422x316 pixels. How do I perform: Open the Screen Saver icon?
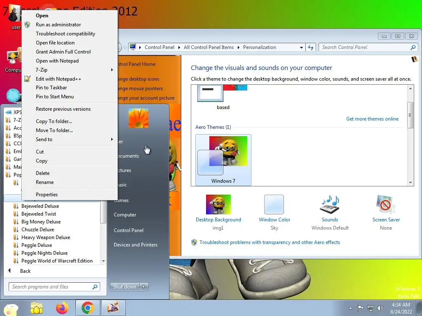386,204
